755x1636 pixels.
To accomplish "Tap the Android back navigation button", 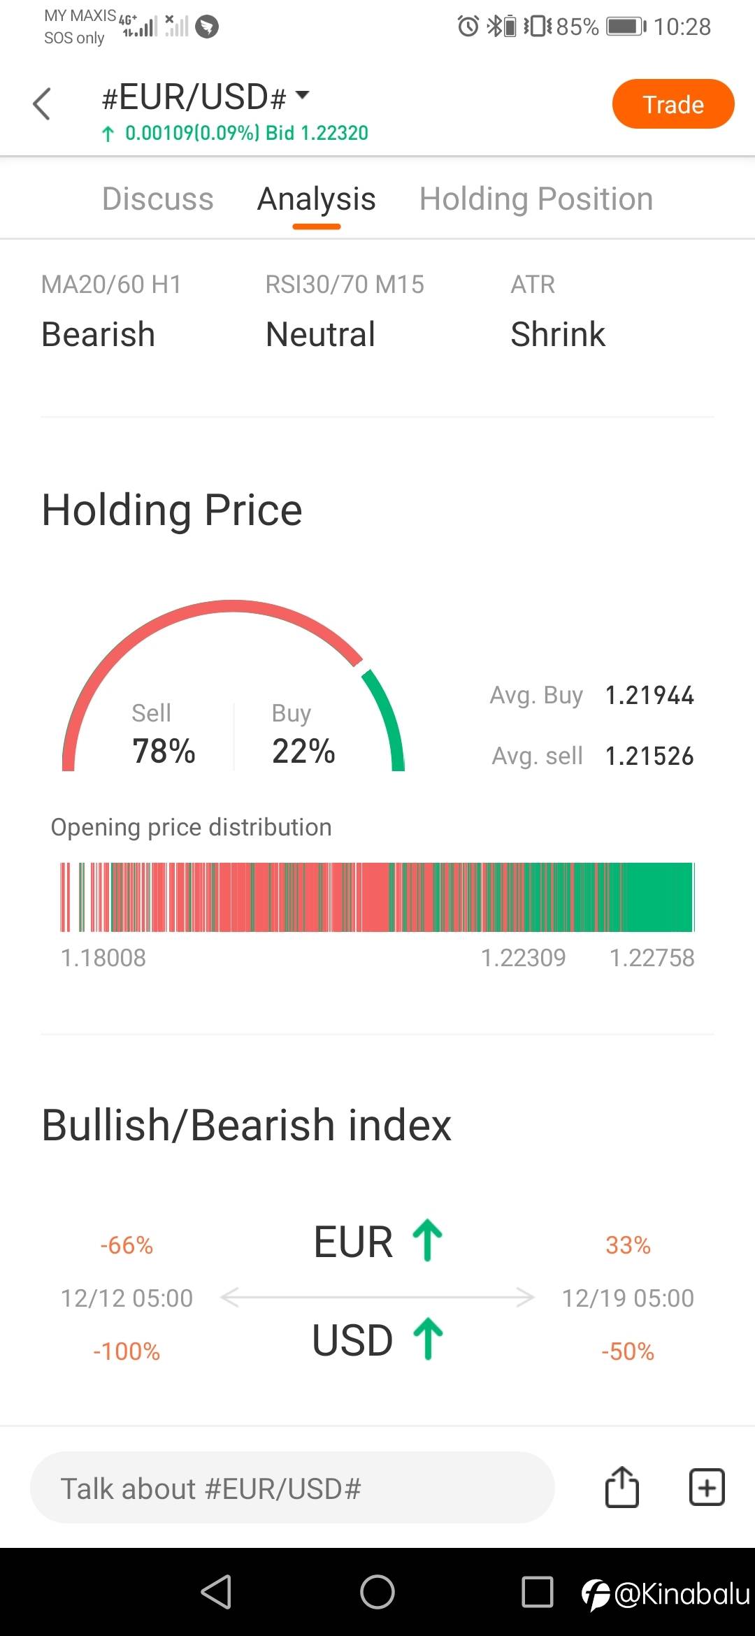I will pos(216,1592).
